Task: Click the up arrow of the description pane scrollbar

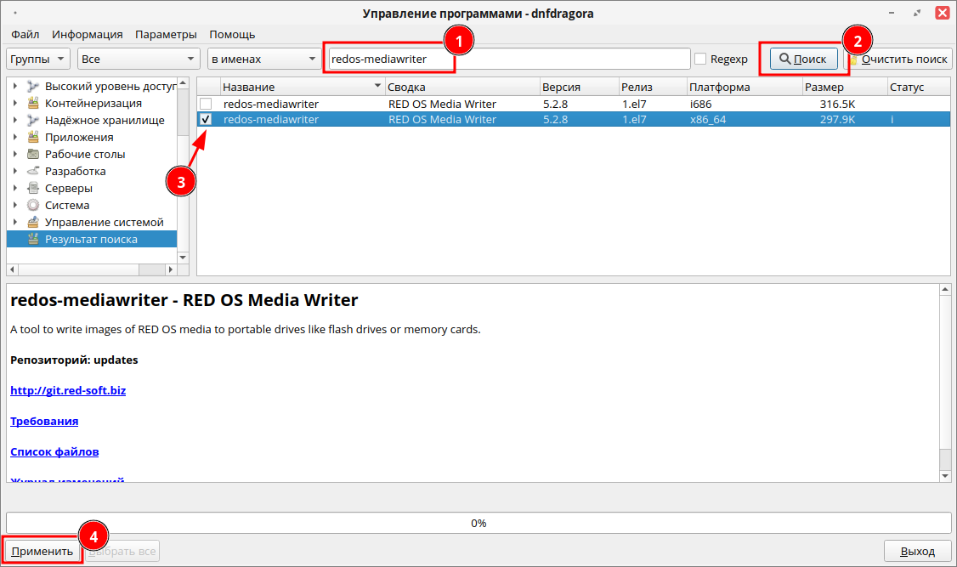Action: coord(945,289)
